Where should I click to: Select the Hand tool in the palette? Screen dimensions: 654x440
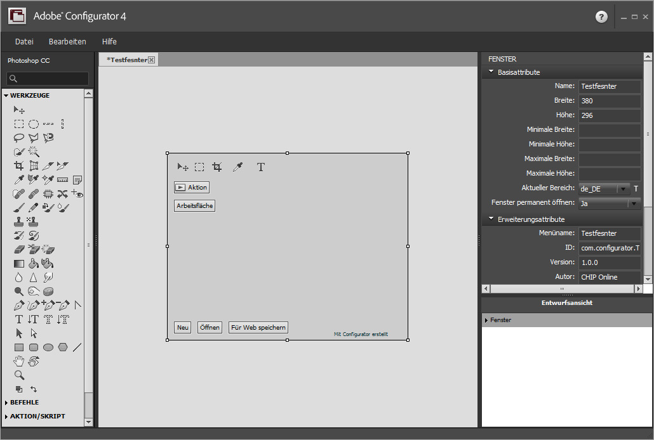coord(19,361)
